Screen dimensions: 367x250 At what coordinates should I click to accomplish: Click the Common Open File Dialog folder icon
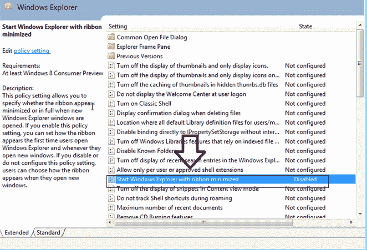point(111,37)
